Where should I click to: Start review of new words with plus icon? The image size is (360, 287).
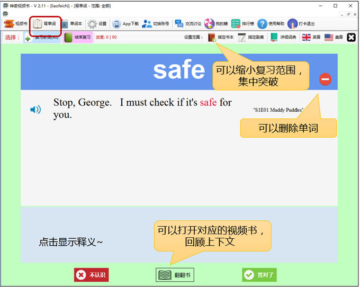[x=42, y=38]
